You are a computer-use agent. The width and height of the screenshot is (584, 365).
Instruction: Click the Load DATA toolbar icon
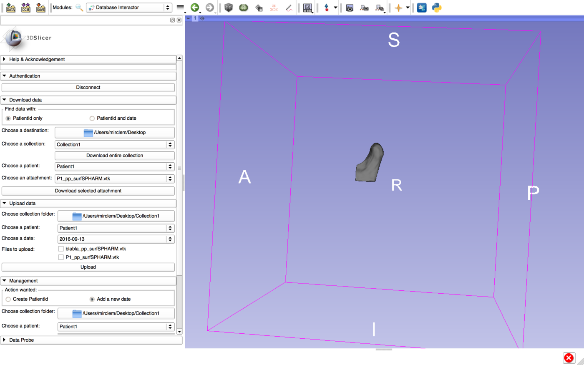(11, 8)
